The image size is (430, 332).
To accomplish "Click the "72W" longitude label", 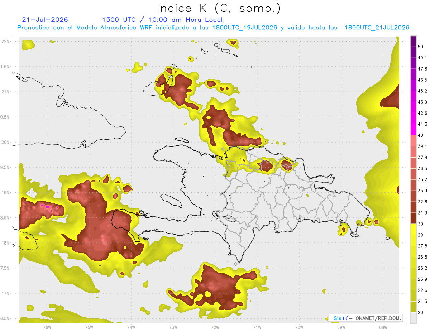I will [215, 327].
